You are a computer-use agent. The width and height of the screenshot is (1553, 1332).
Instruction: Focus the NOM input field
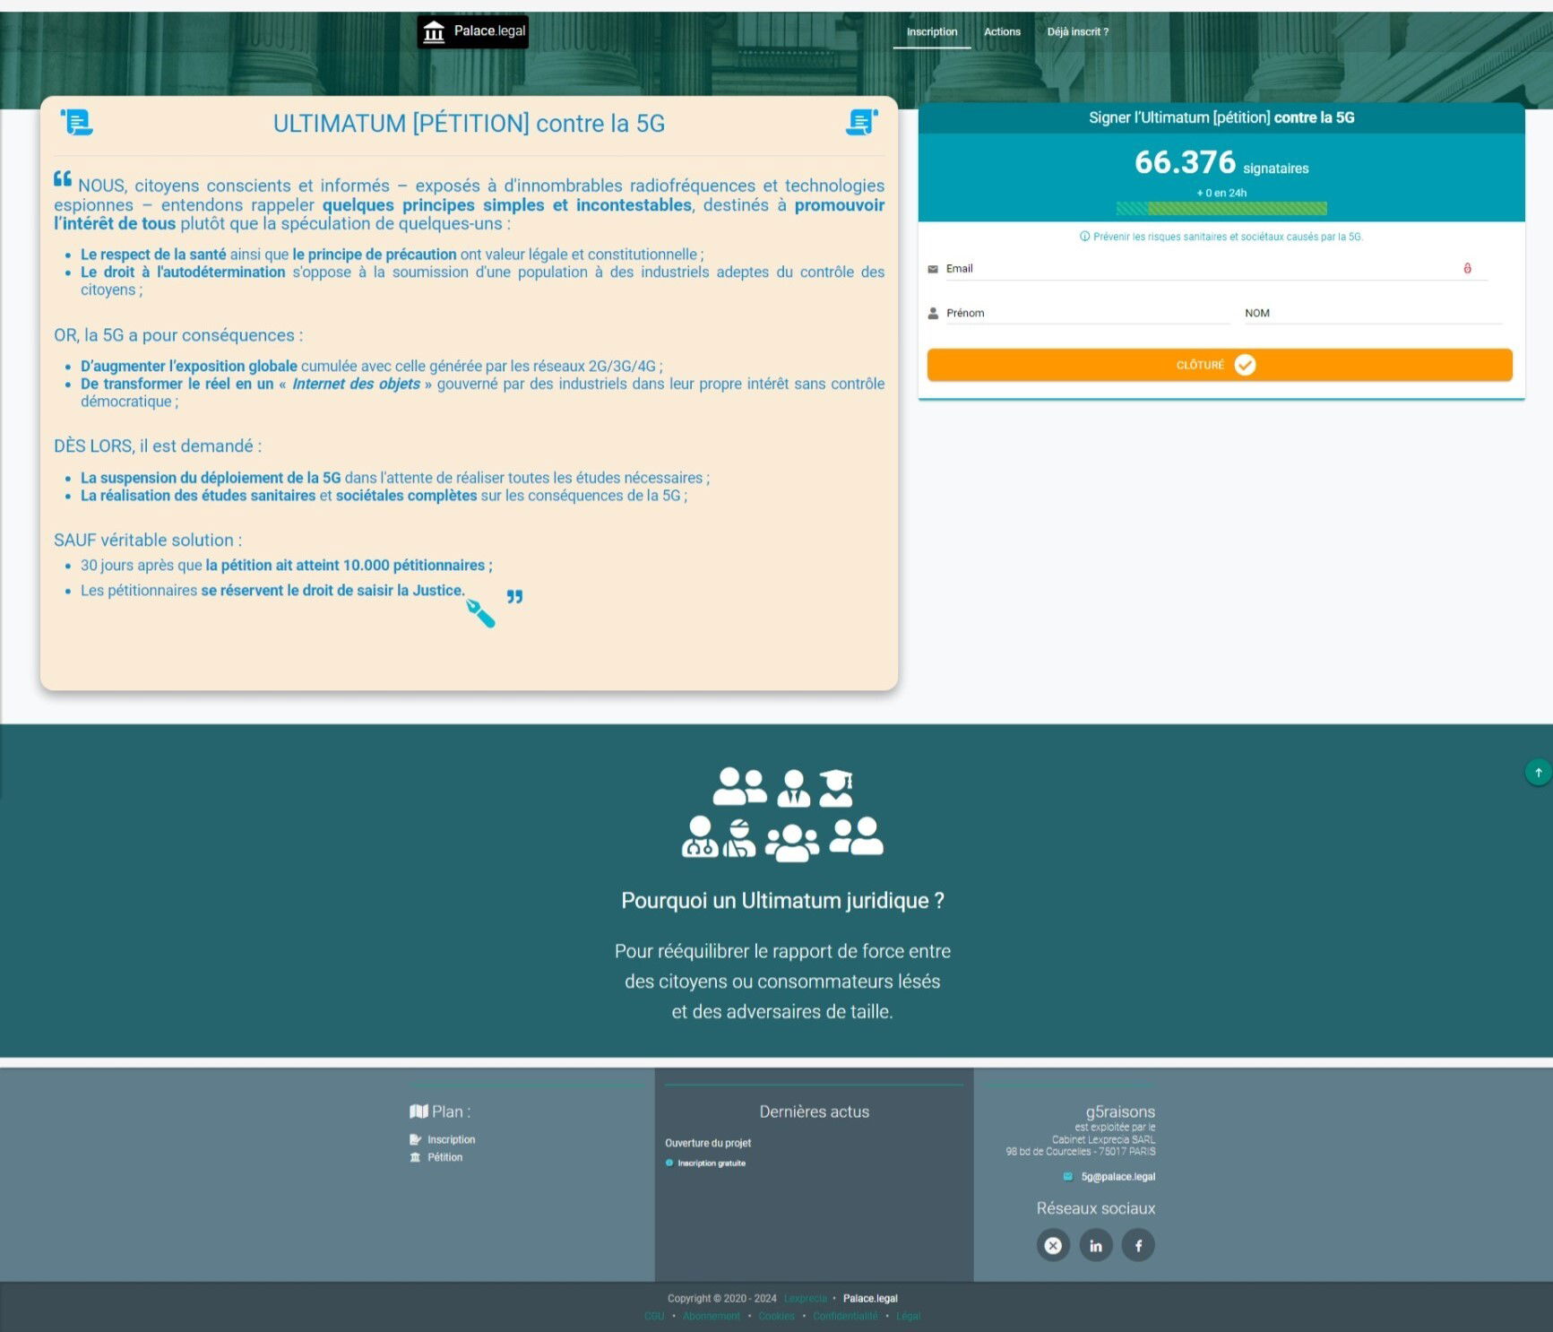click(x=1371, y=314)
